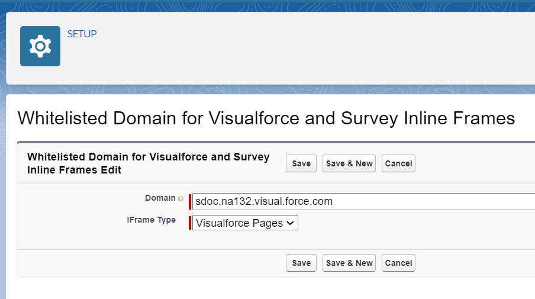Click the Domain help info icon
Image resolution: width=535 pixels, height=299 pixels.
(181, 199)
